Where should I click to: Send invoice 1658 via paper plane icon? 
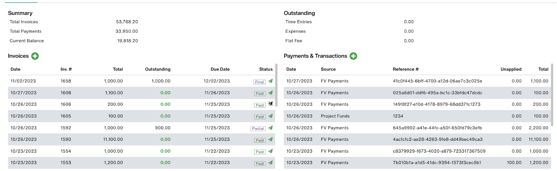[270, 81]
